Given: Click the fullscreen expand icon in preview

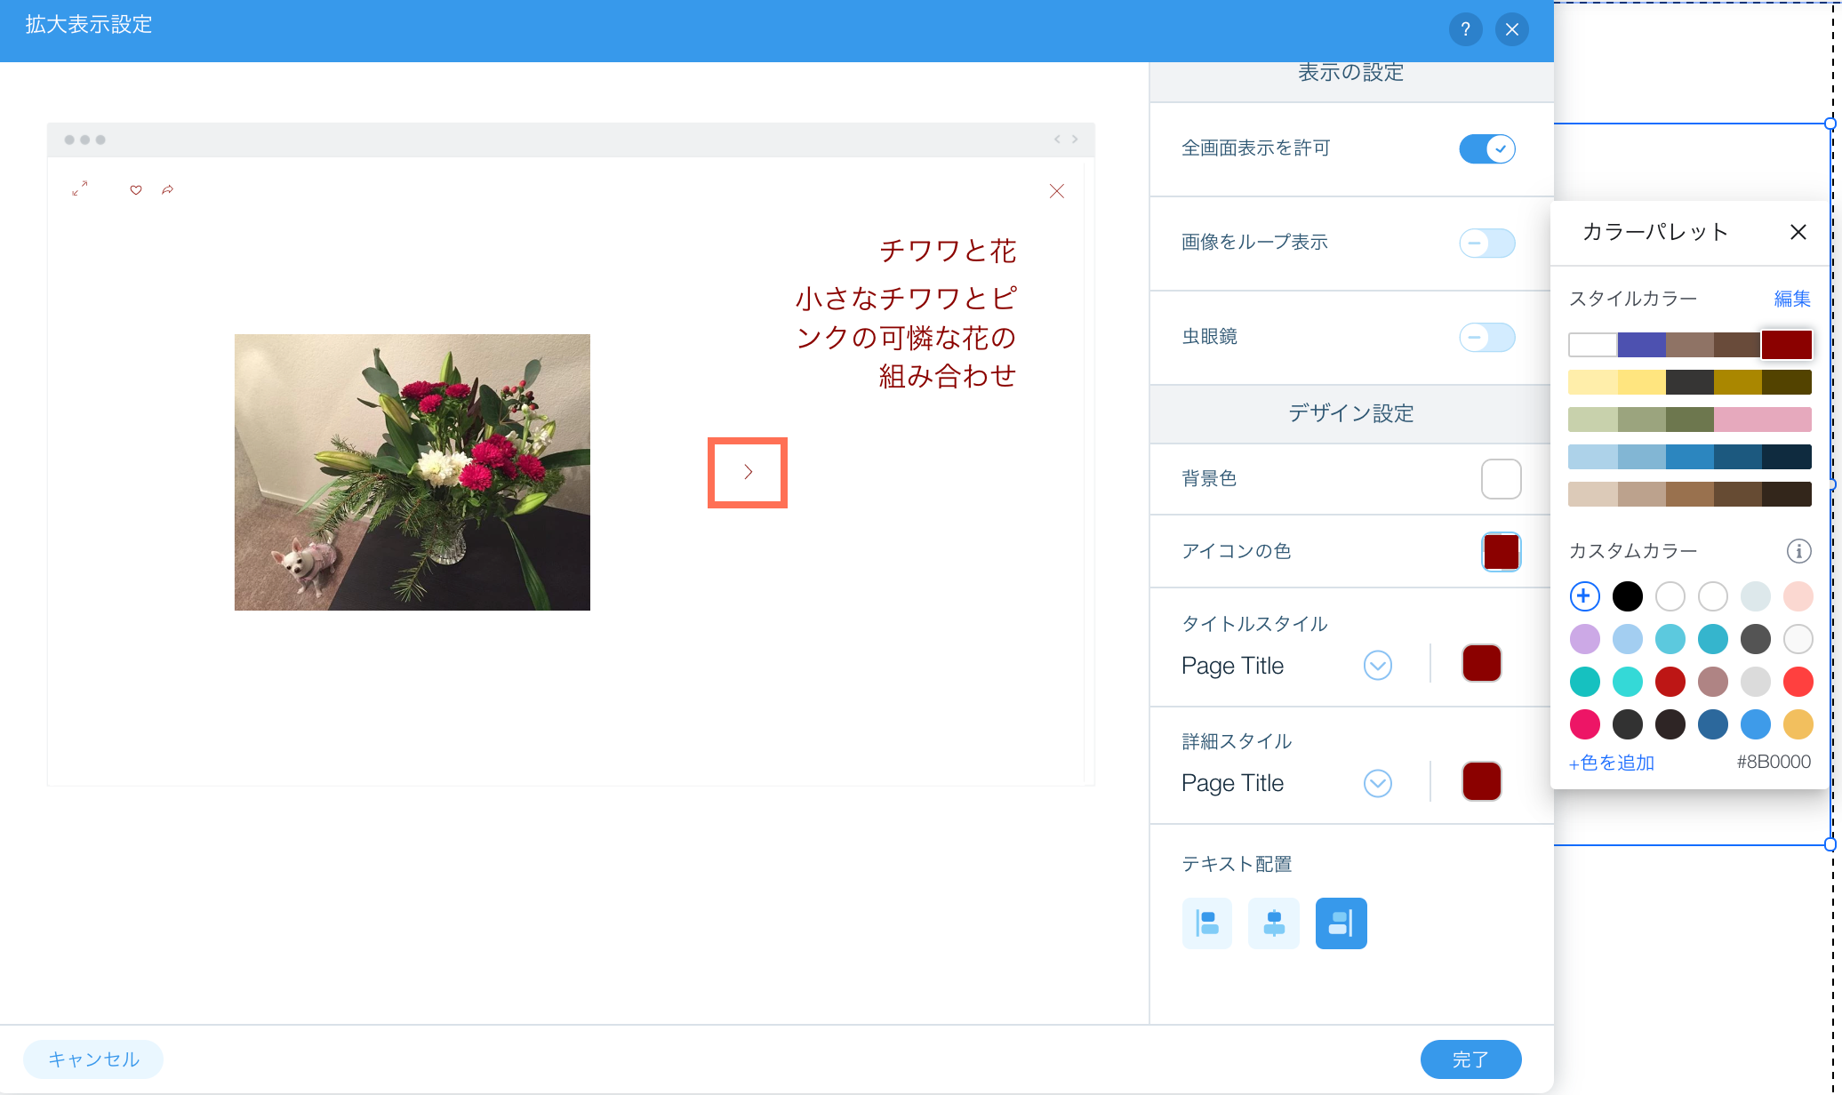Looking at the screenshot, I should (80, 188).
